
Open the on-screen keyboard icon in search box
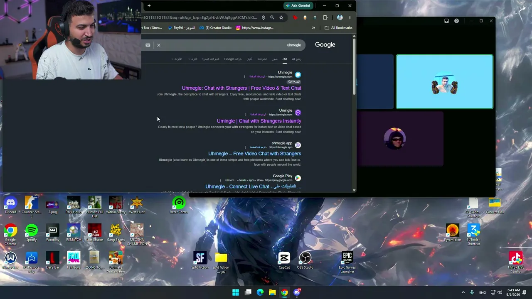[148, 45]
